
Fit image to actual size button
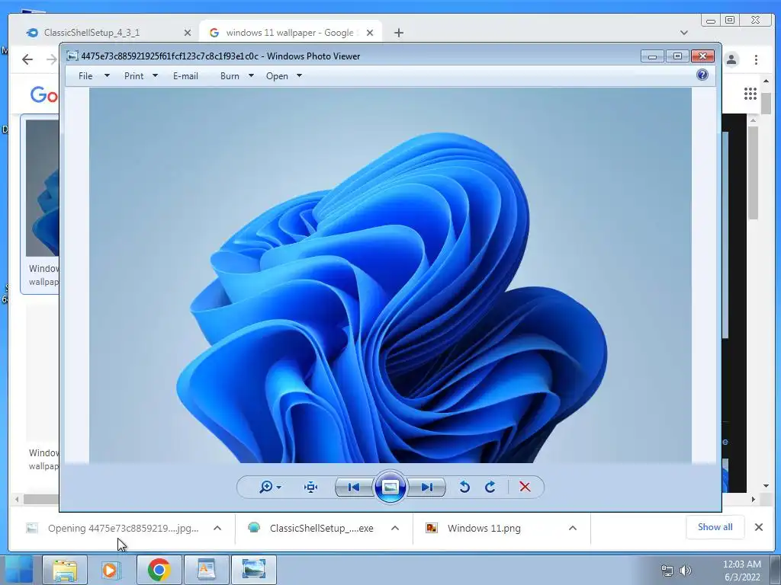tap(311, 487)
